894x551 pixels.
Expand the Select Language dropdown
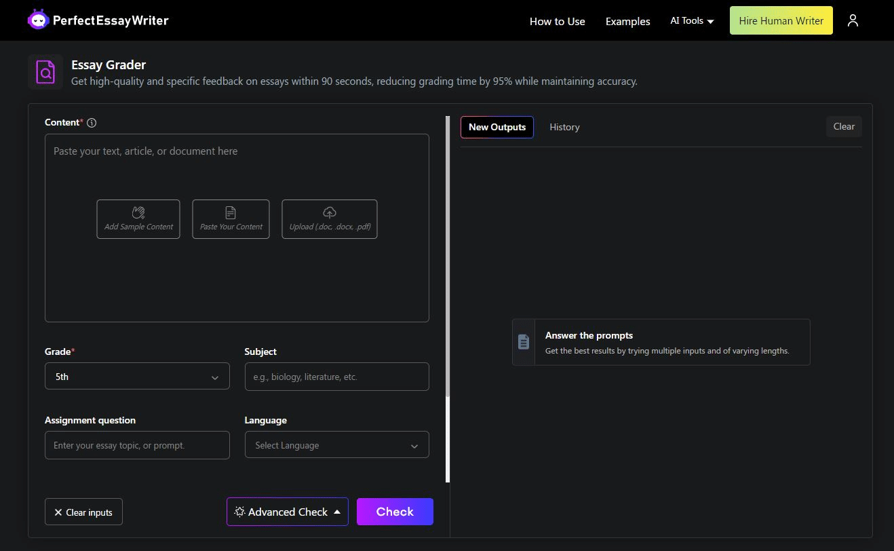click(336, 445)
